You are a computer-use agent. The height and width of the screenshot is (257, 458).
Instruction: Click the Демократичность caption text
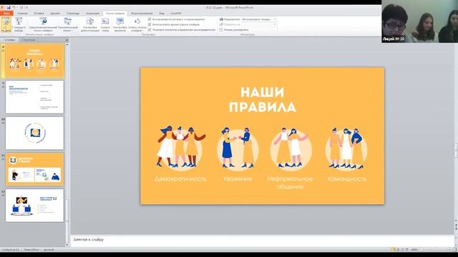pos(180,179)
